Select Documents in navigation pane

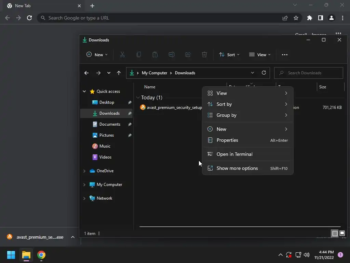click(x=107, y=124)
